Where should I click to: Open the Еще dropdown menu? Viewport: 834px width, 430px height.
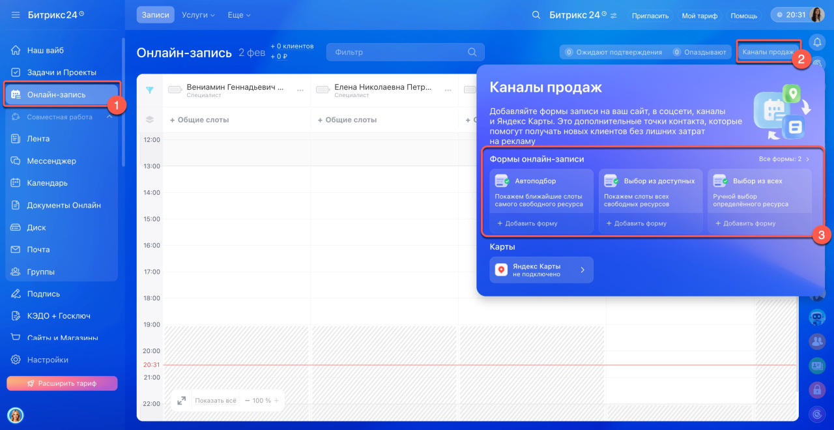[x=238, y=15]
